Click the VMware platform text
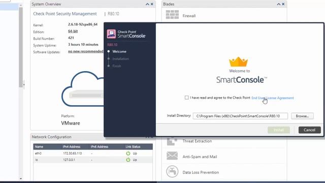 pyautogui.click(x=71, y=123)
